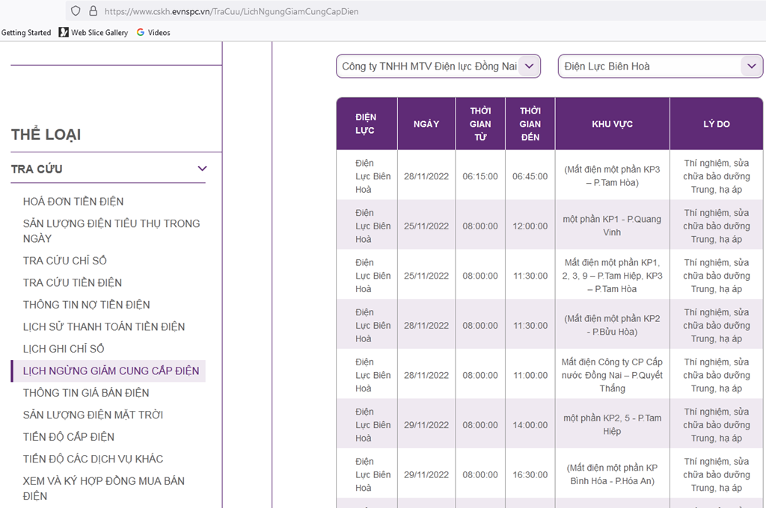Go to SẢN LƯỢNG ĐIỆN MẶT TRỜI

tap(93, 415)
